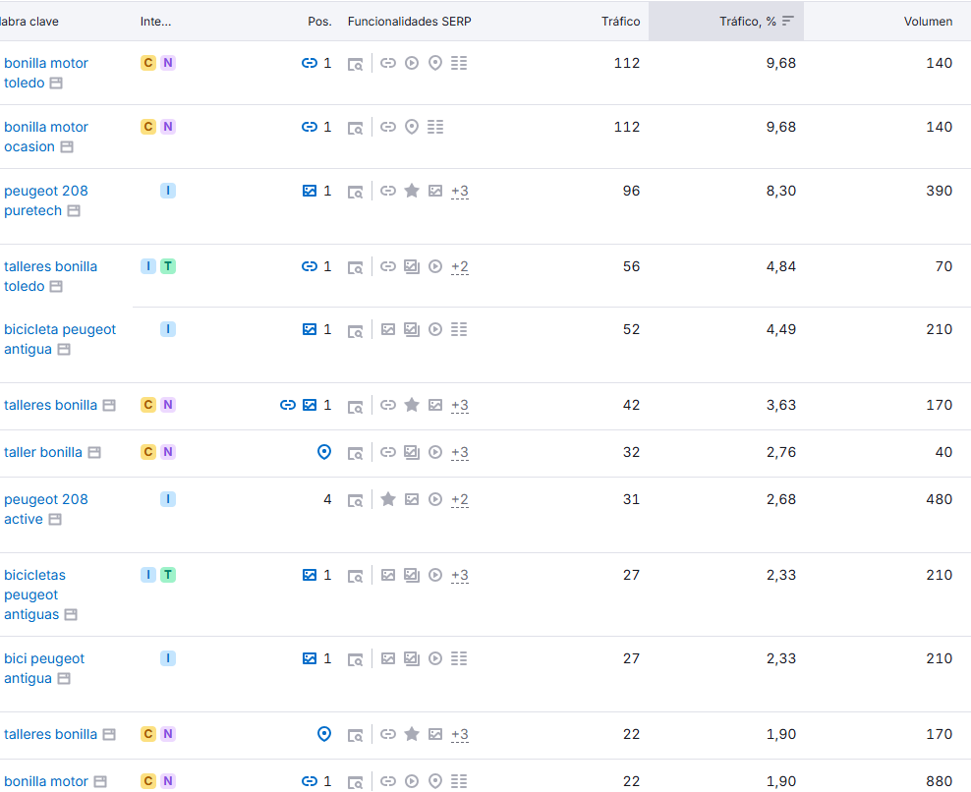Sort by the Tráfico column header
This screenshot has height=792, width=971.
[620, 22]
